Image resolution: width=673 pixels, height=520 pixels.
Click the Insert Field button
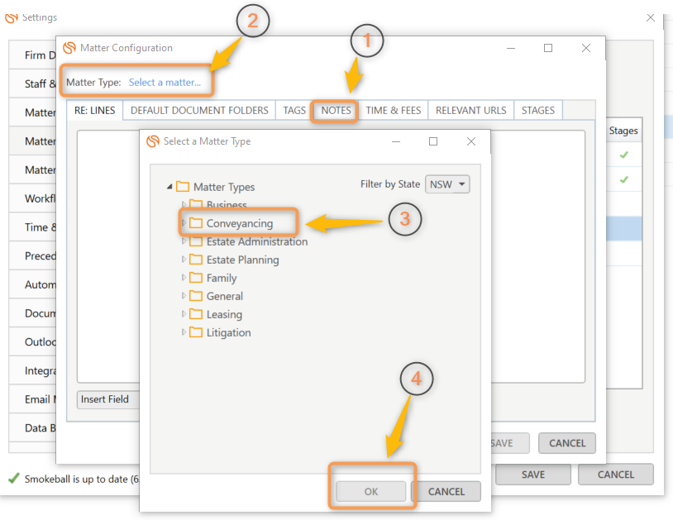point(108,399)
